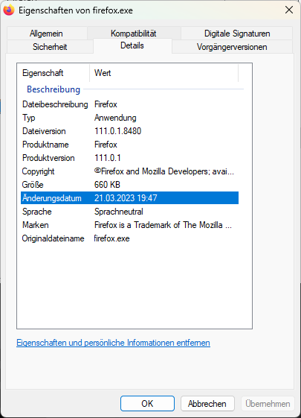Image resolution: width=301 pixels, height=418 pixels.
Task: Select the Details tab
Action: [x=132, y=45]
